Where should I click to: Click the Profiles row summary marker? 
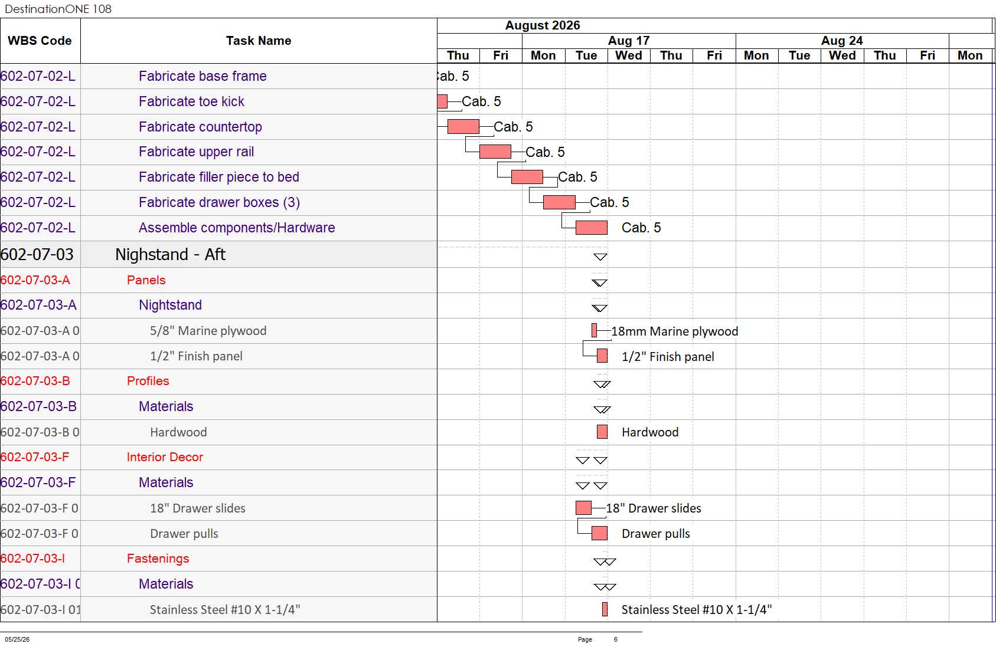coord(602,384)
